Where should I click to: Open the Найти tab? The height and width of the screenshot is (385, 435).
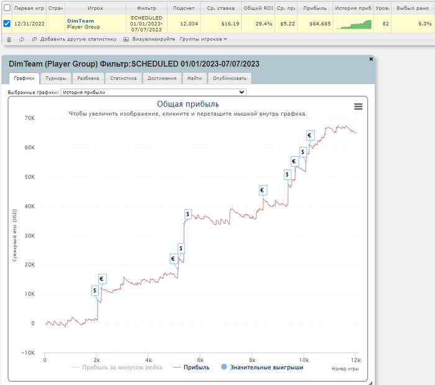tap(195, 78)
